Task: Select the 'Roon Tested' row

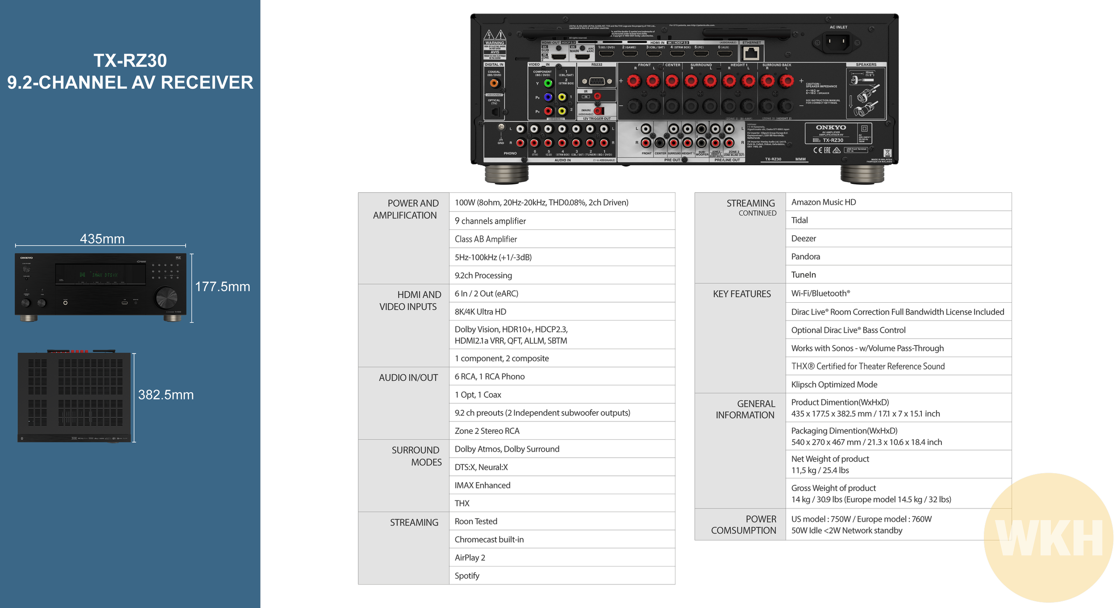Action: click(562, 521)
